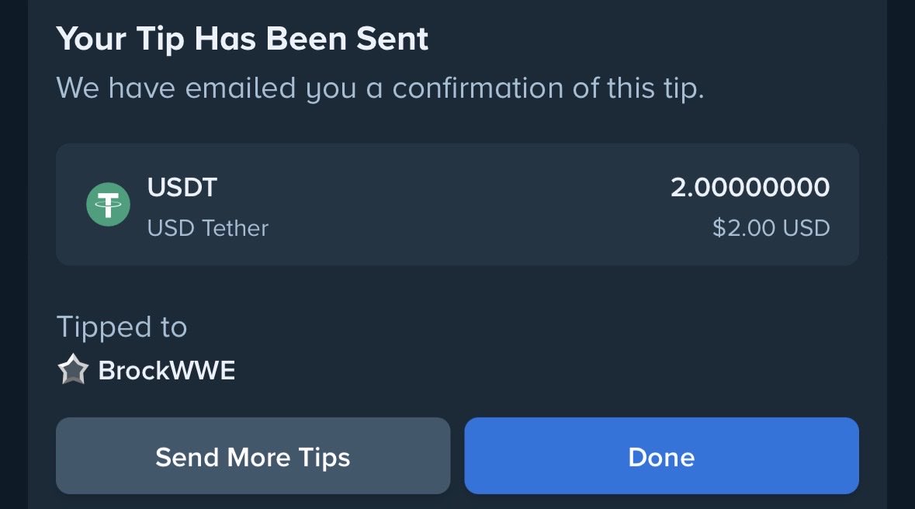Tap the Send More Tips button
Viewport: 915px width, 509px height.
click(253, 456)
